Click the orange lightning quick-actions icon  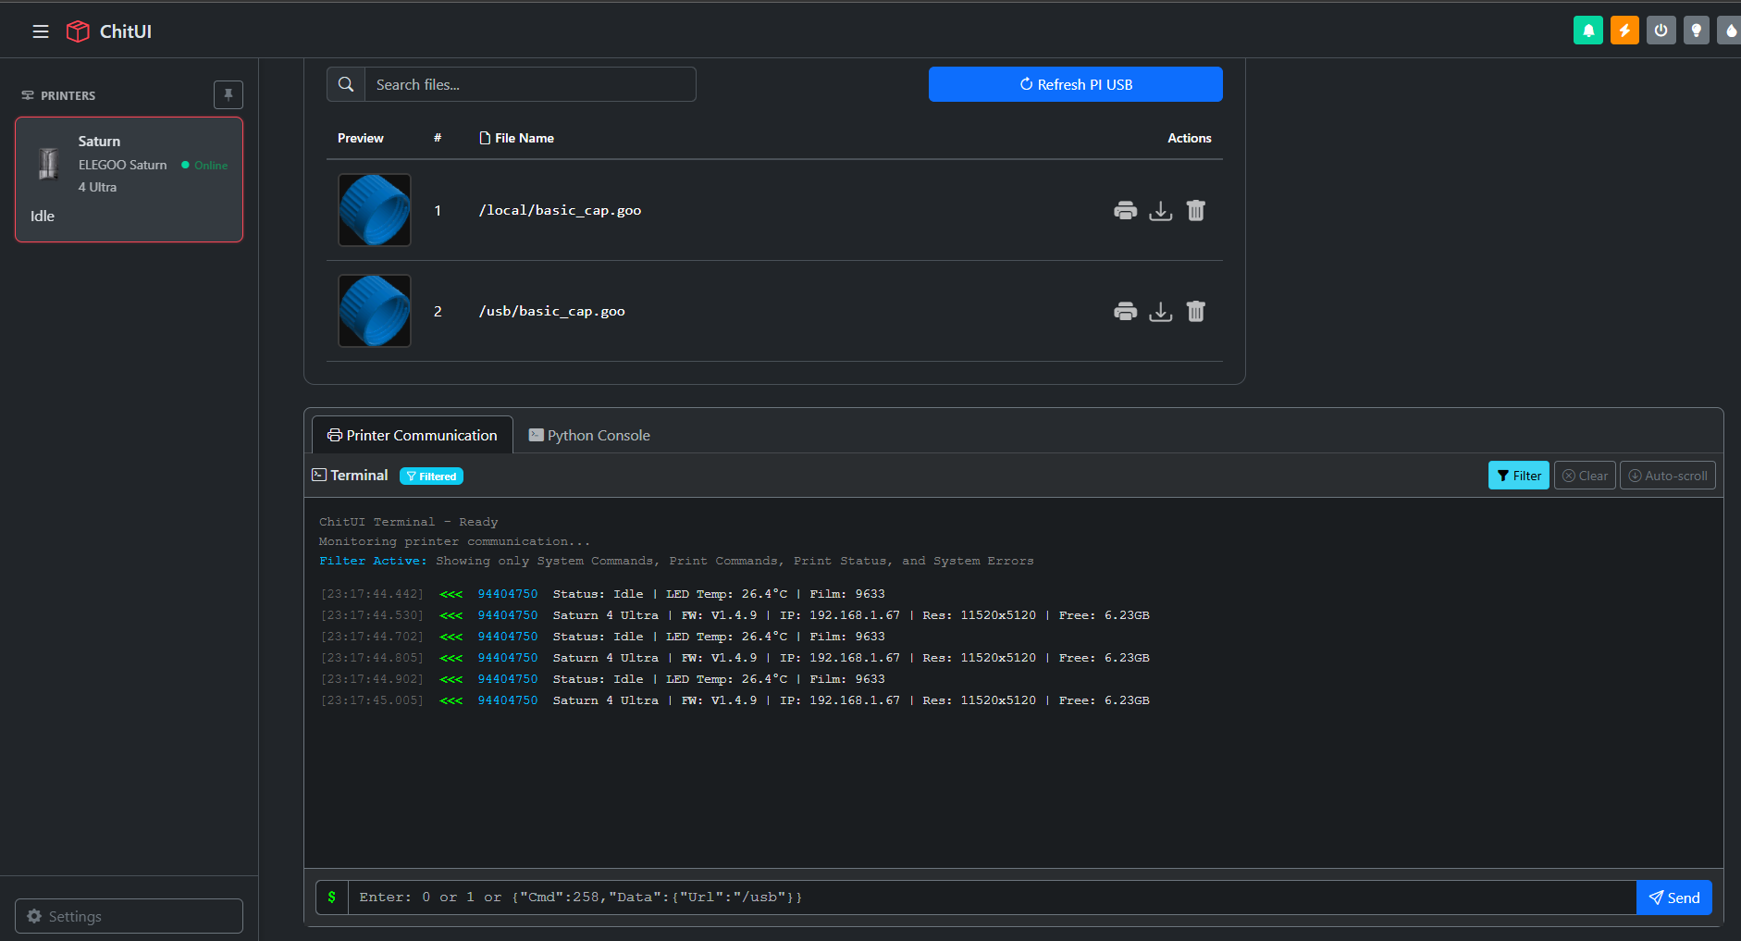[x=1624, y=30]
